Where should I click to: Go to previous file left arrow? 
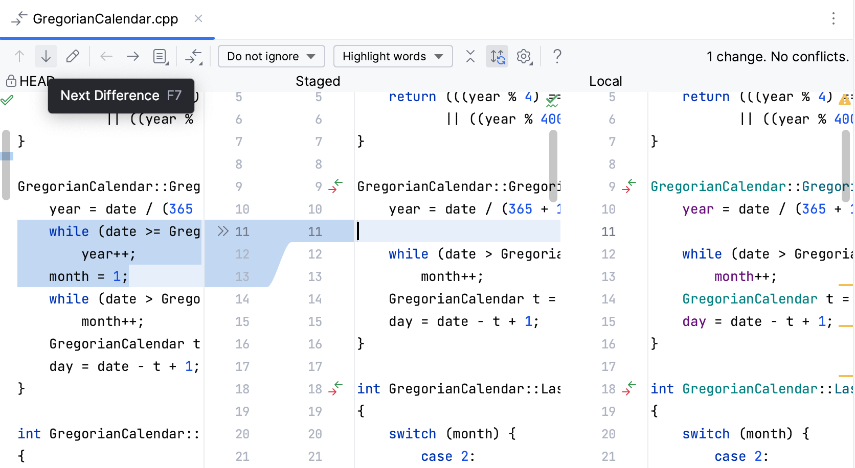click(x=106, y=56)
